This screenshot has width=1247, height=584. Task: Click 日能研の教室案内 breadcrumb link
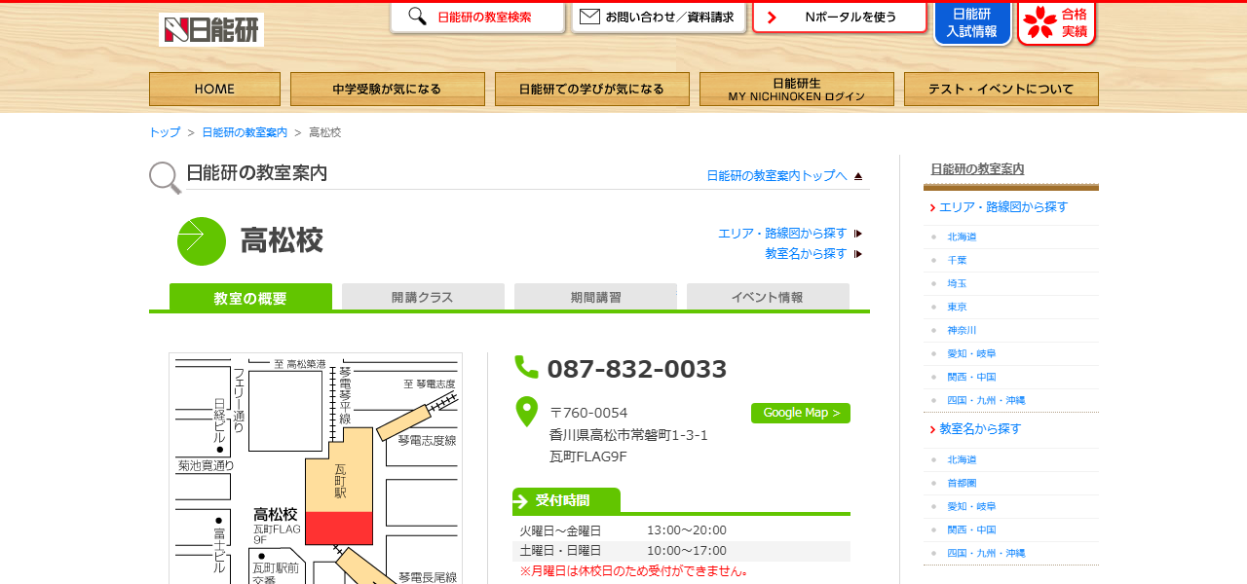click(x=245, y=132)
